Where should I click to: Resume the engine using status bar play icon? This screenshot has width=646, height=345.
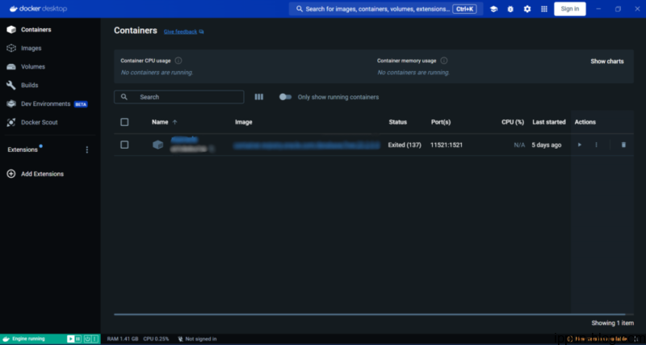[70, 339]
